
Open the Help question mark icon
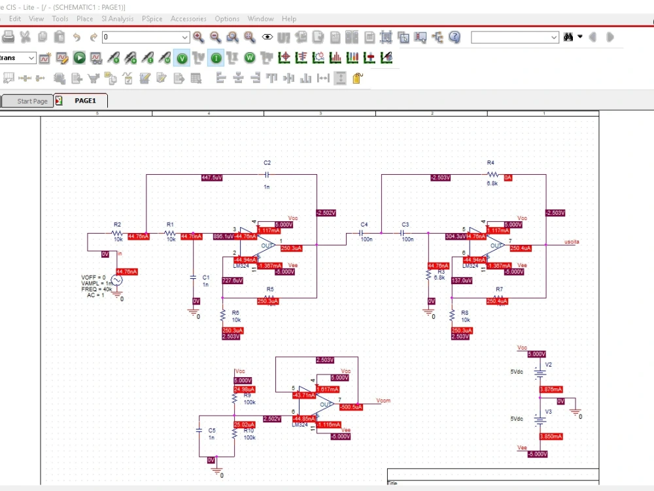[x=455, y=37]
